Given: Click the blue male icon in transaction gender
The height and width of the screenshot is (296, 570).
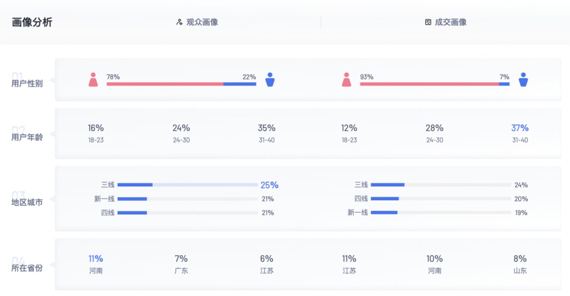Looking at the screenshot, I should coord(523,80).
